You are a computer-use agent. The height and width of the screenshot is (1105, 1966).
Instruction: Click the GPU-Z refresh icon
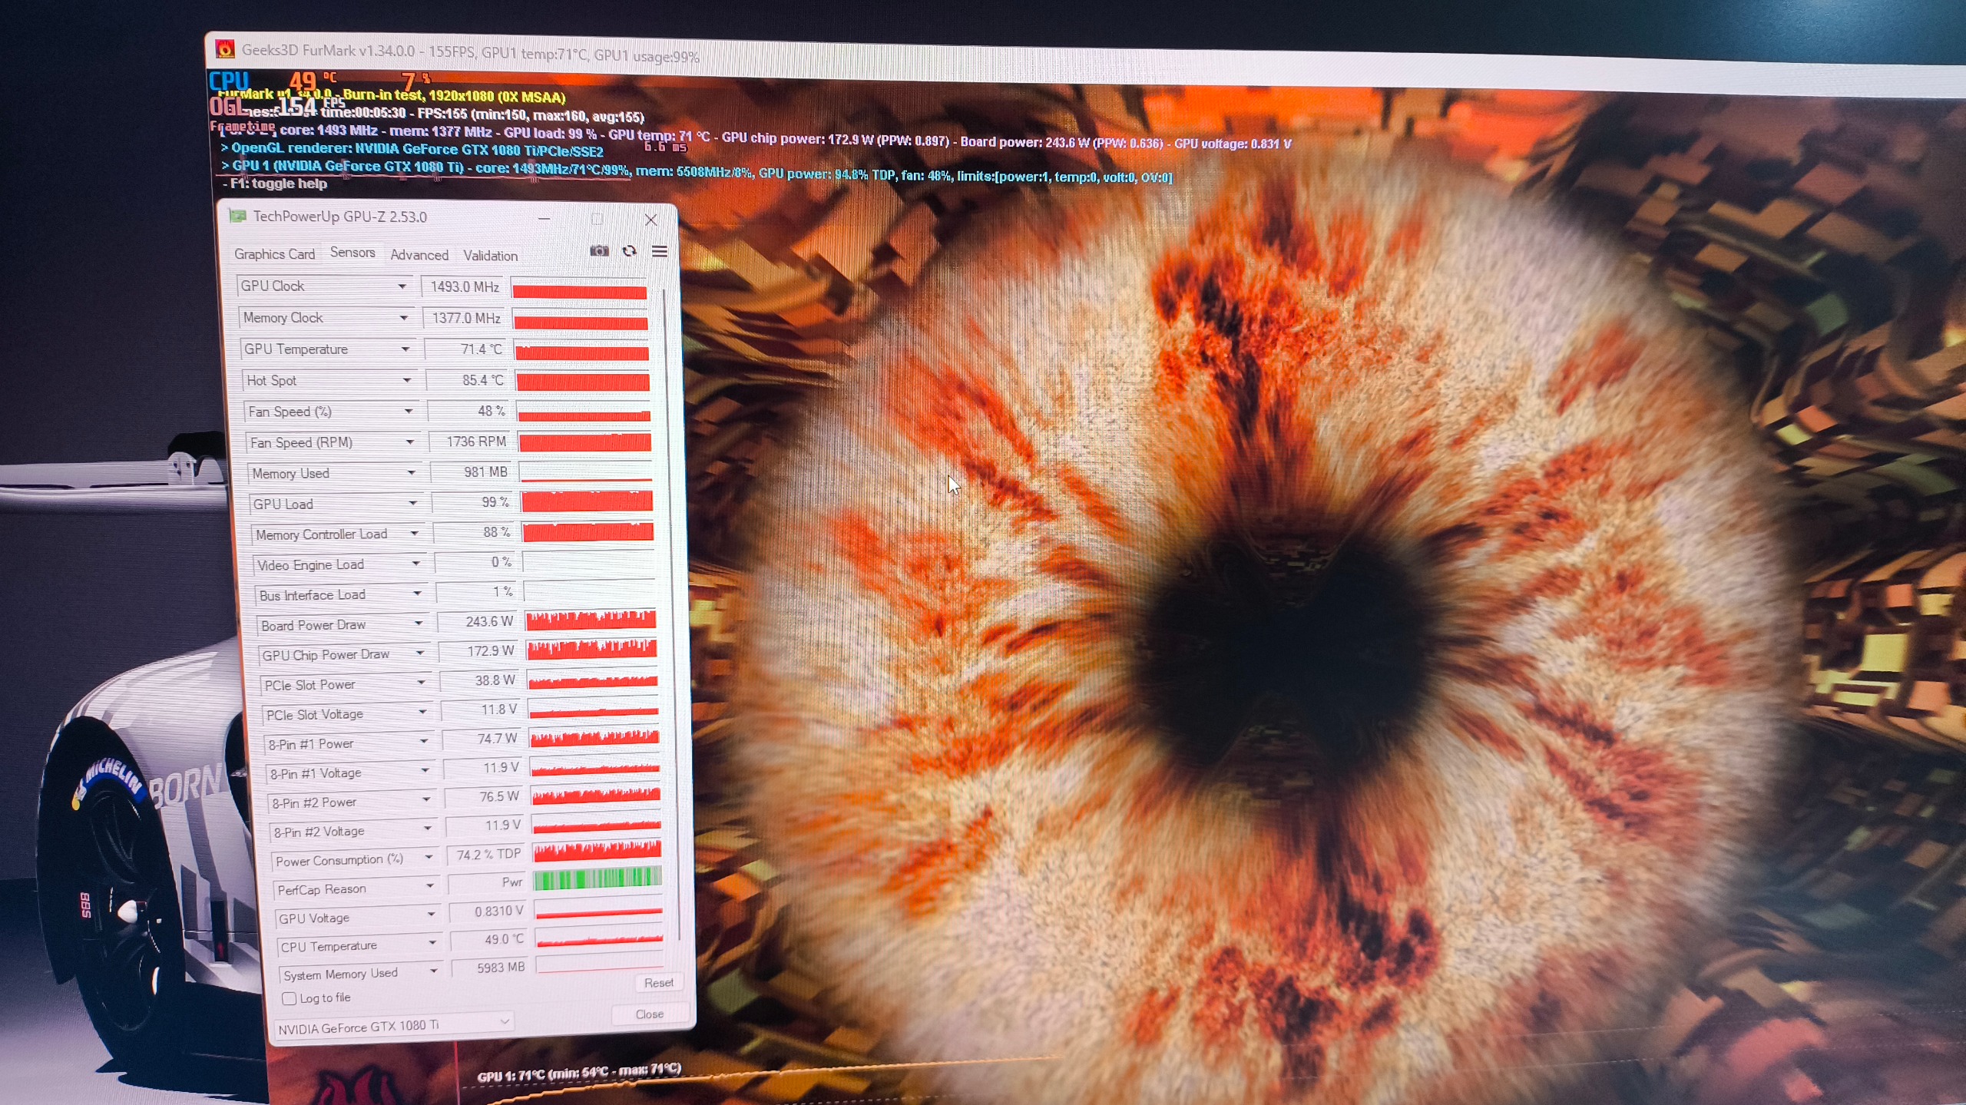pyautogui.click(x=629, y=251)
